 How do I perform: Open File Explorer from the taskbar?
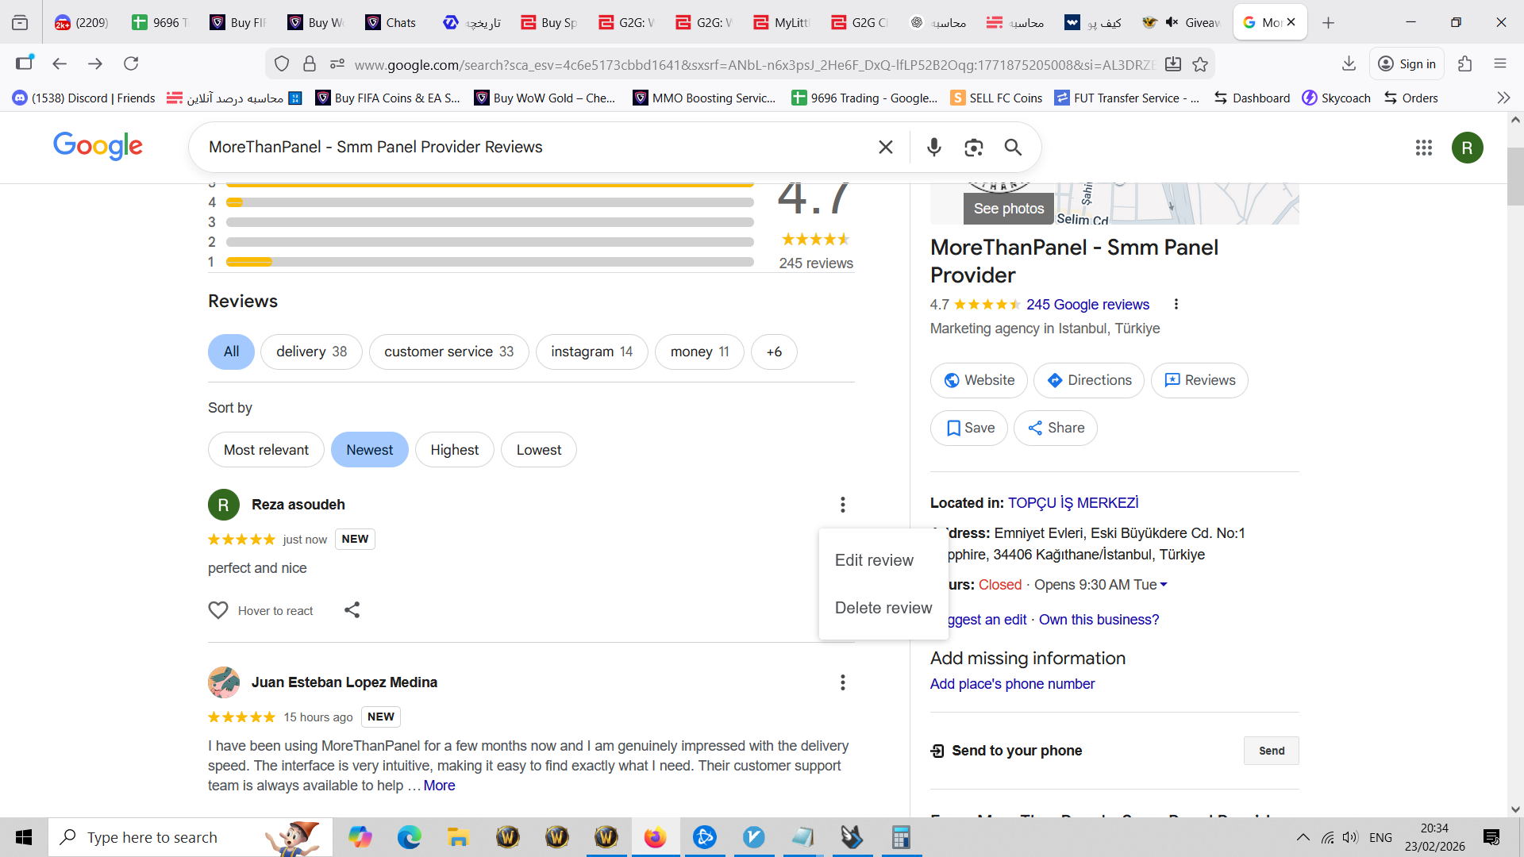pos(458,837)
